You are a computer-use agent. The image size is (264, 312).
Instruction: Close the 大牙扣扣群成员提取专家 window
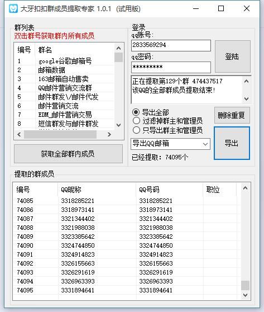247,8
